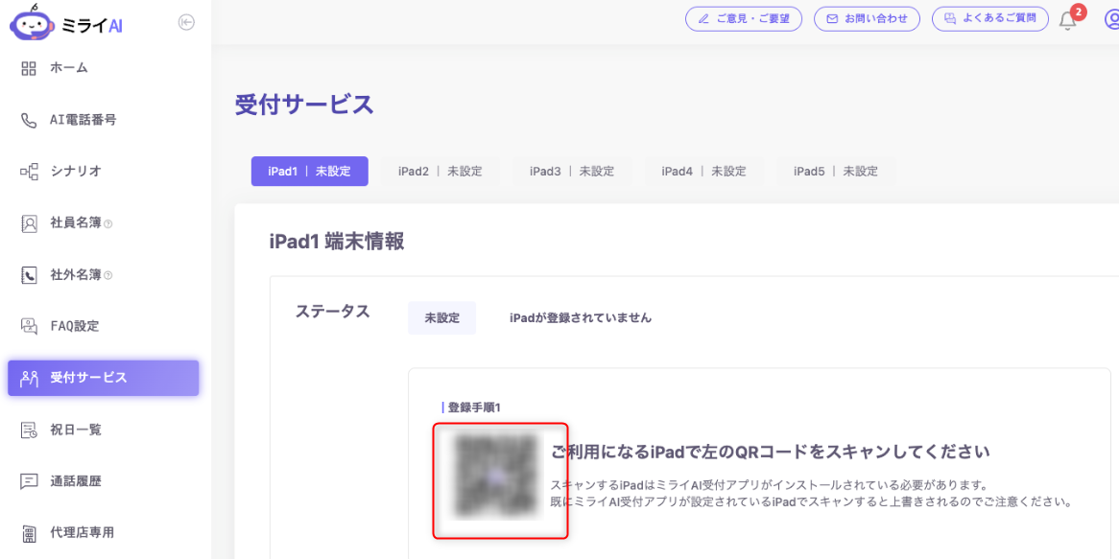Click the AI電話番号 phone icon

(29, 120)
